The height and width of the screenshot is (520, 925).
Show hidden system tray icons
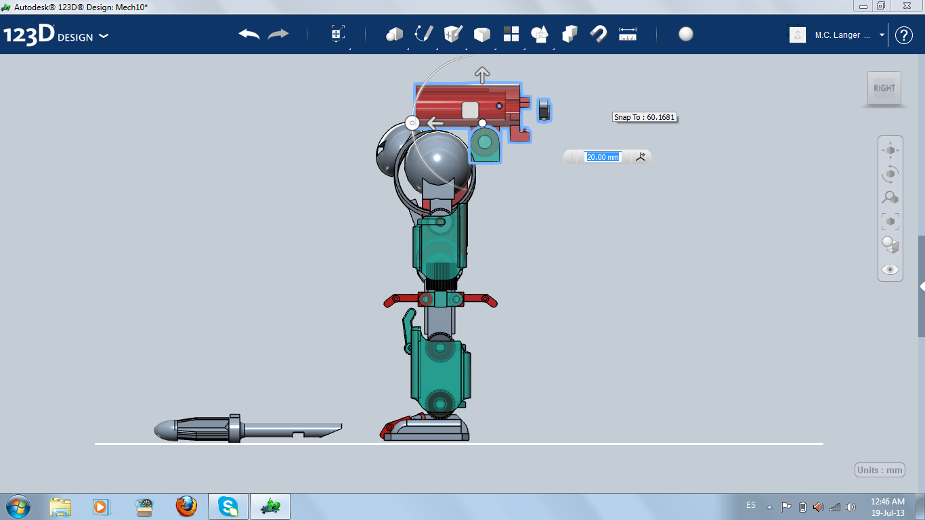point(769,506)
